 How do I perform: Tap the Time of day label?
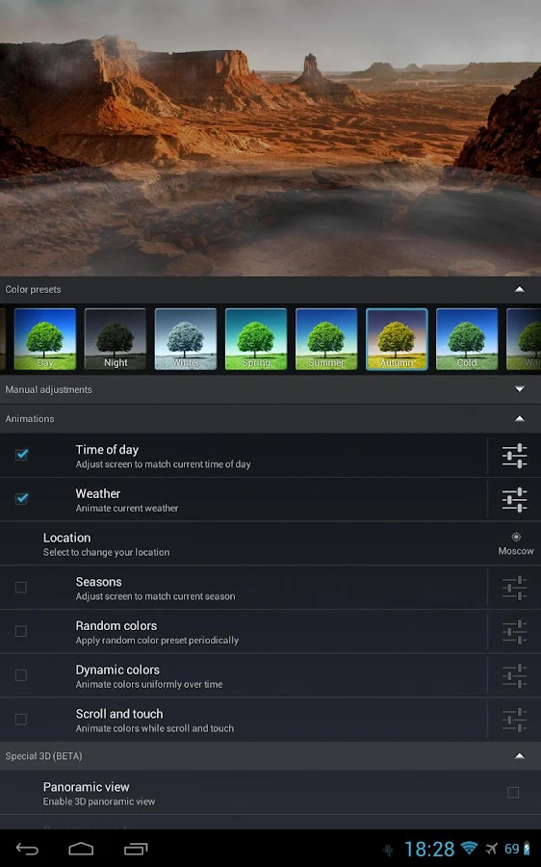click(x=107, y=450)
